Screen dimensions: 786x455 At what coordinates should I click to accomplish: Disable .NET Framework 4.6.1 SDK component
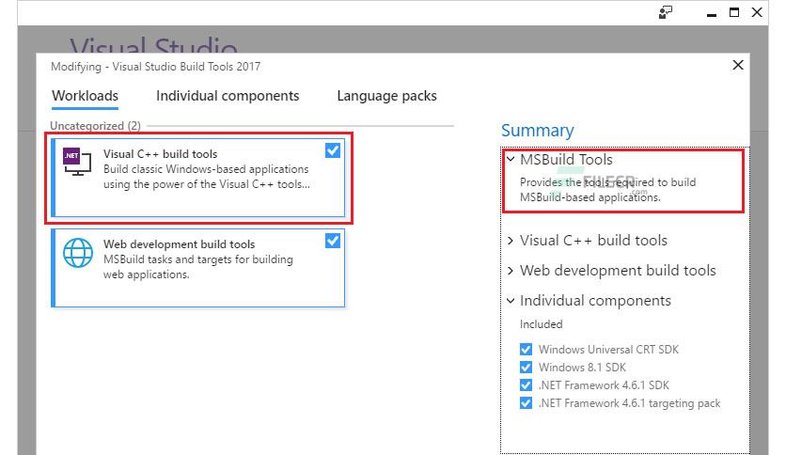527,385
